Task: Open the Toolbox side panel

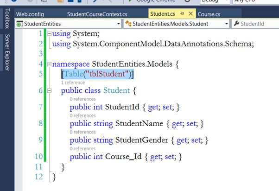Action: (7, 19)
